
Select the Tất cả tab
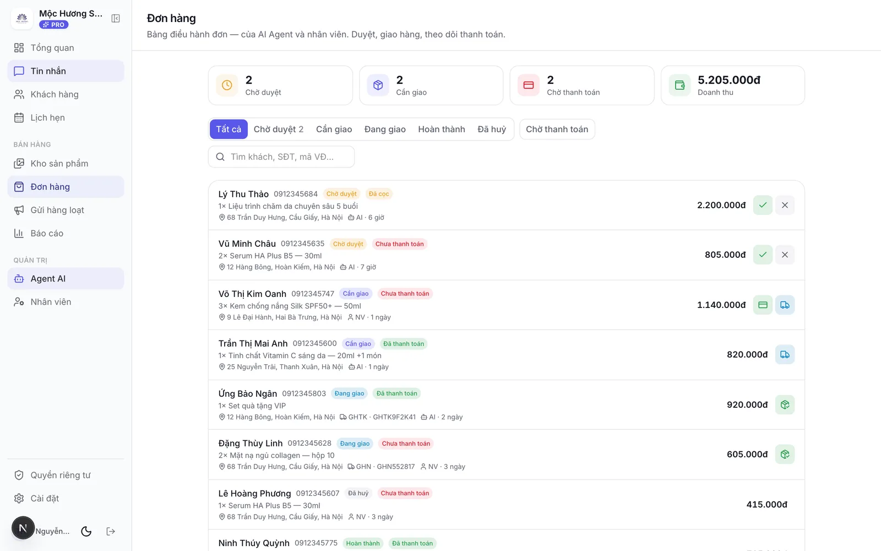229,129
